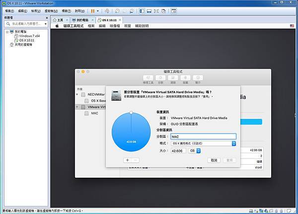Collapse the NECVMWar disk entry
Viewport: 298px width, 214px height.
77,95
